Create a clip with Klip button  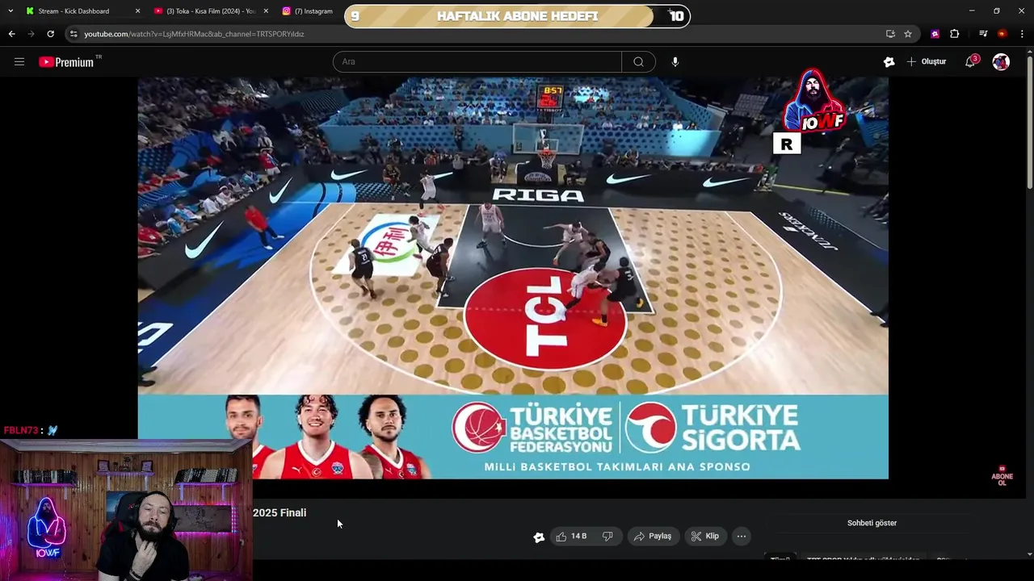[x=704, y=536]
